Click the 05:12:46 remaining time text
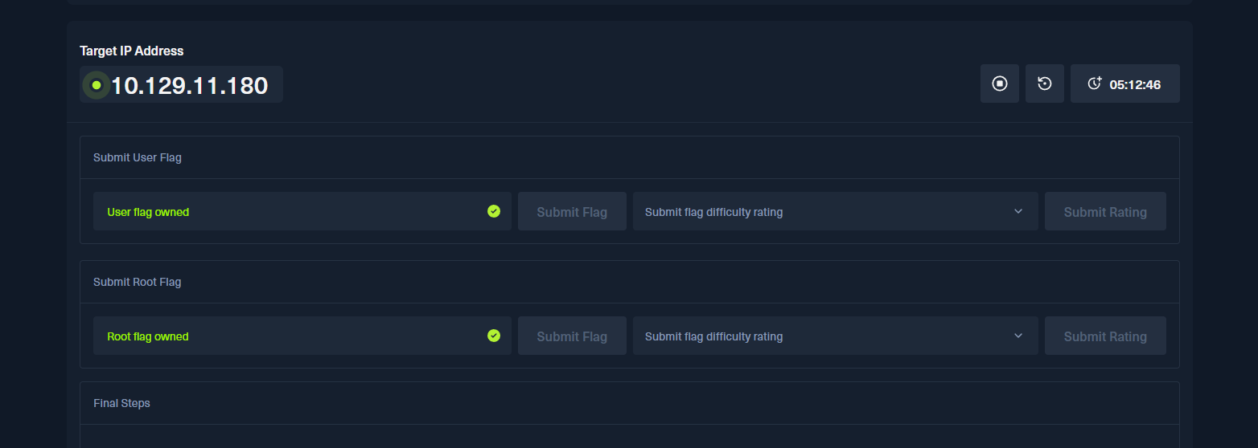 tap(1135, 84)
